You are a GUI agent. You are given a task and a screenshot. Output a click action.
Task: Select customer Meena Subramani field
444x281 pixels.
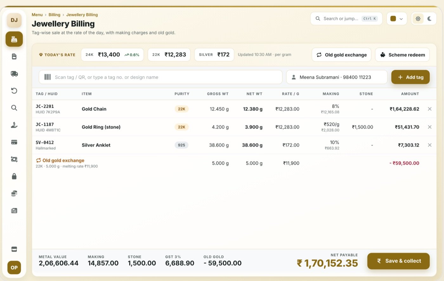[337, 77]
